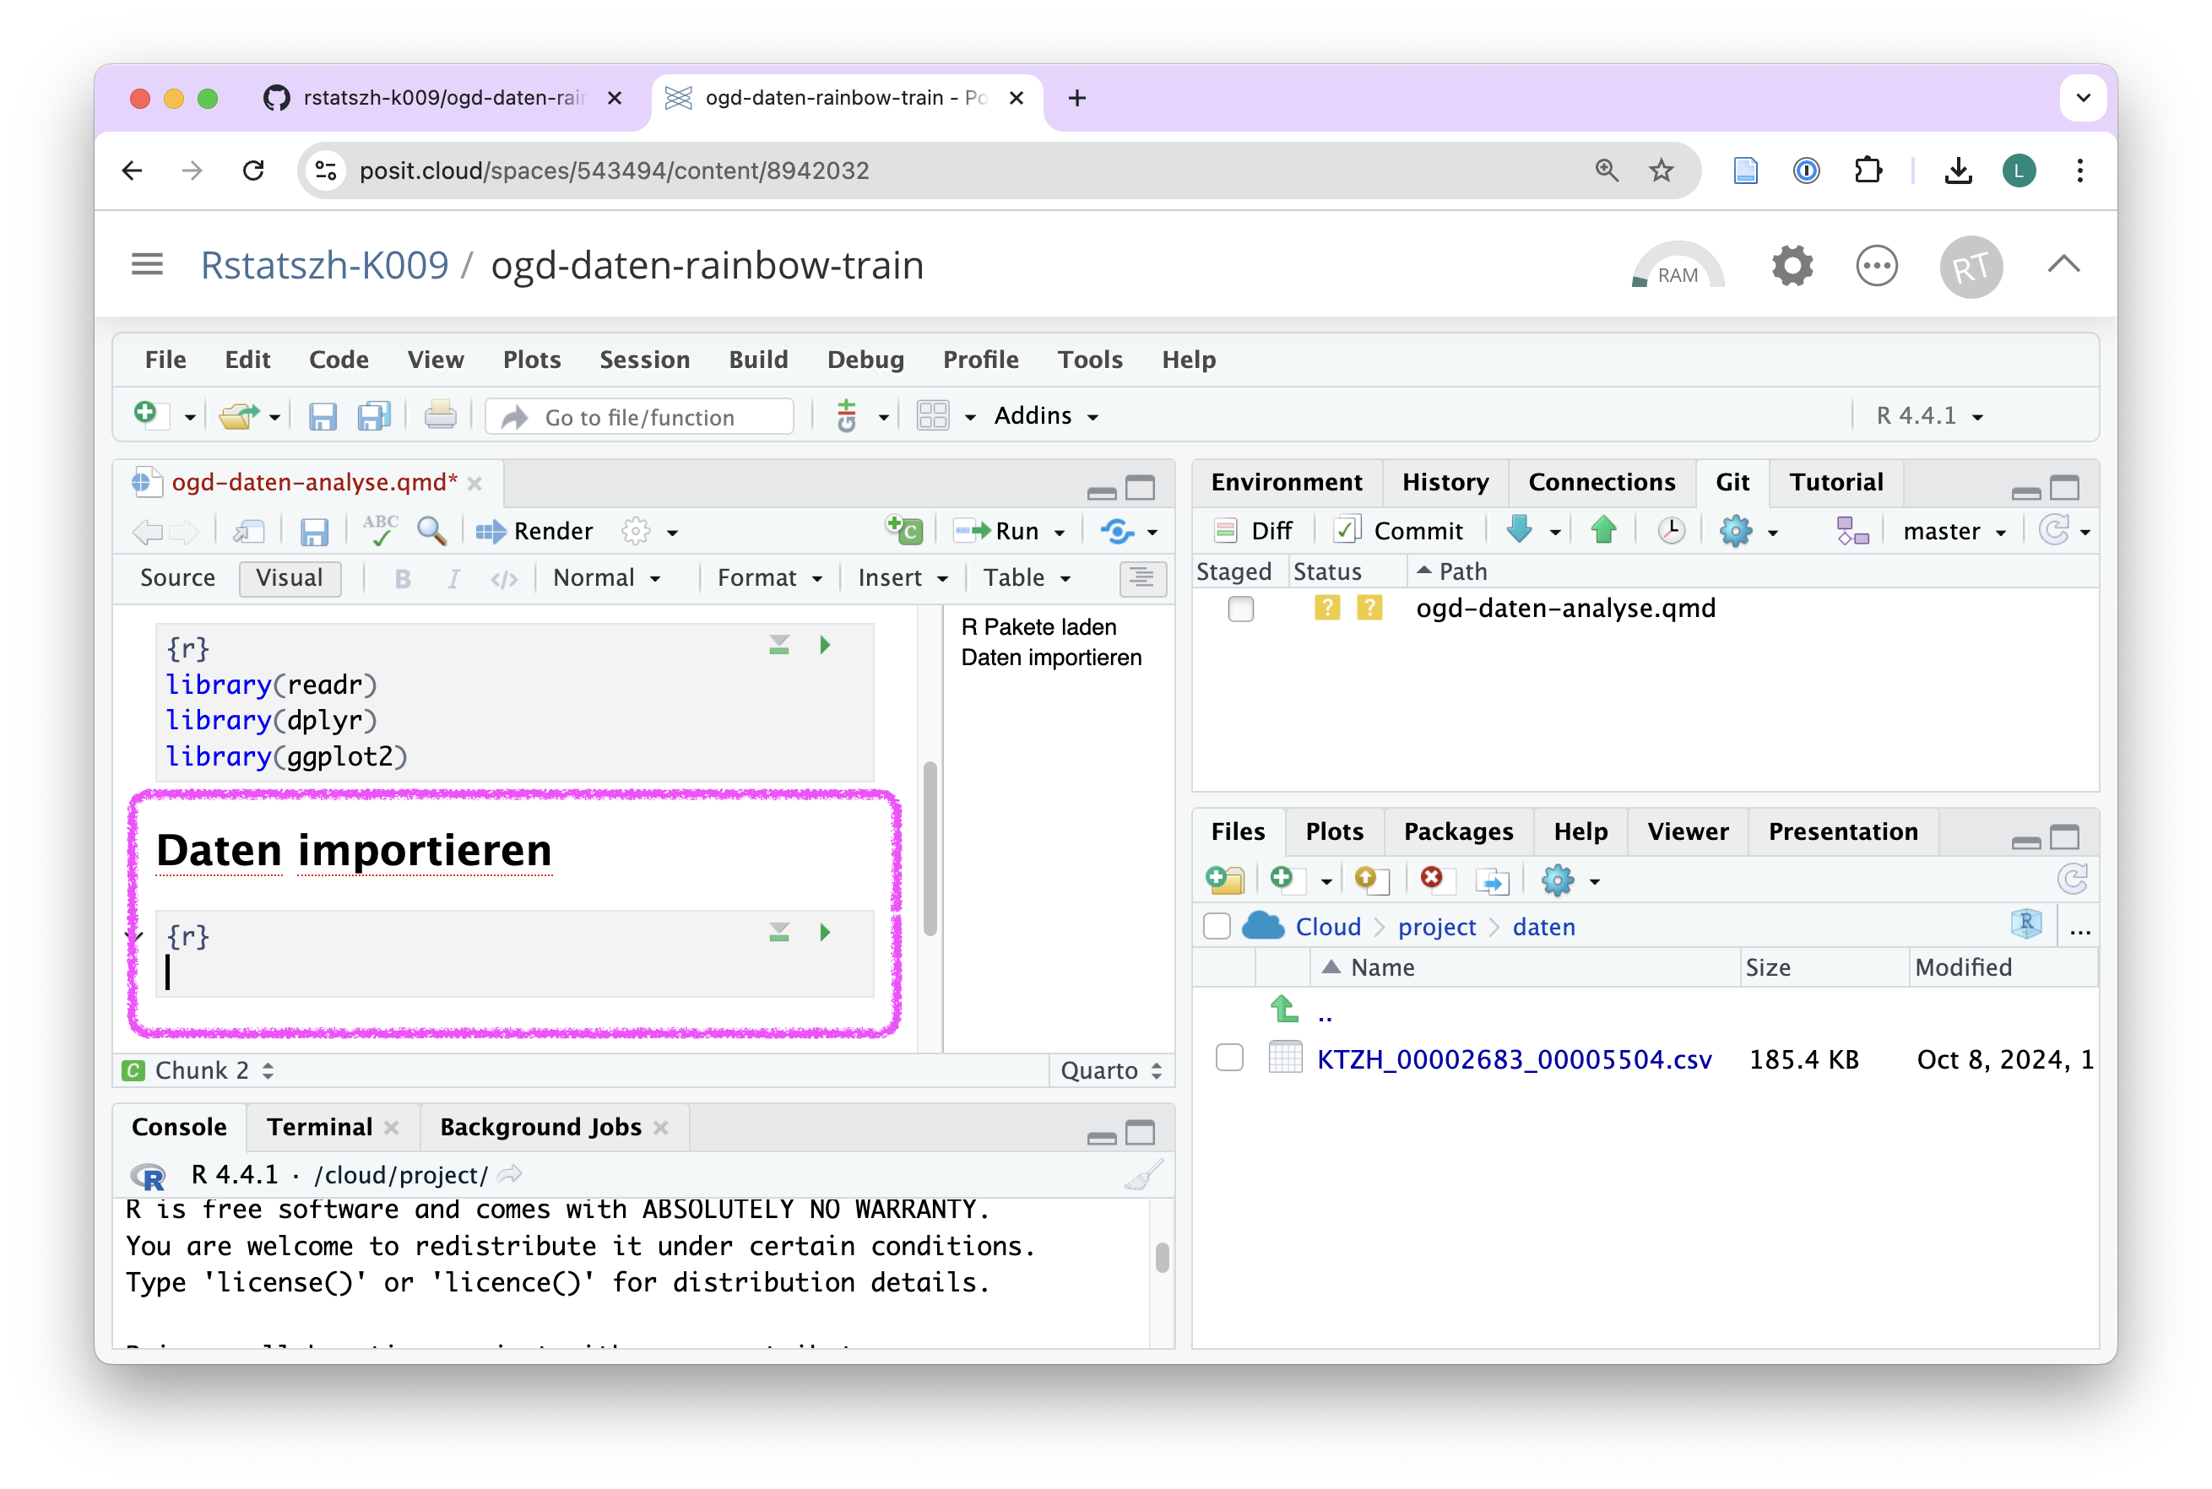The image size is (2212, 1489).
Task: Toggle italic formatting
Action: 454,578
